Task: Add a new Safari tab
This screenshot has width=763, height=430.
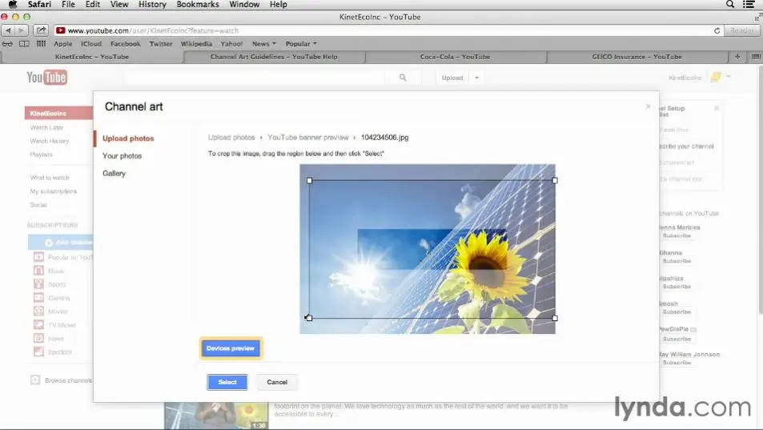Action: point(737,57)
